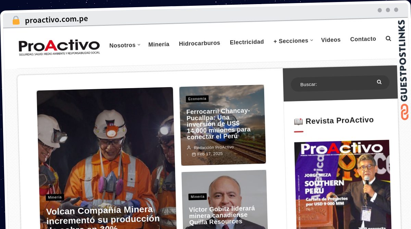Viewport: 411px width, 229px height.
Task: Go to the Hidrocarburos section
Action: 199,43
